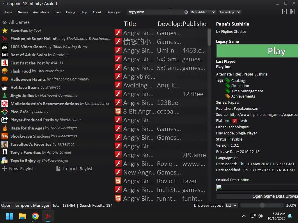Click the Flashpoint taskbar icon
The height and width of the screenshot is (223, 298).
[48, 216]
